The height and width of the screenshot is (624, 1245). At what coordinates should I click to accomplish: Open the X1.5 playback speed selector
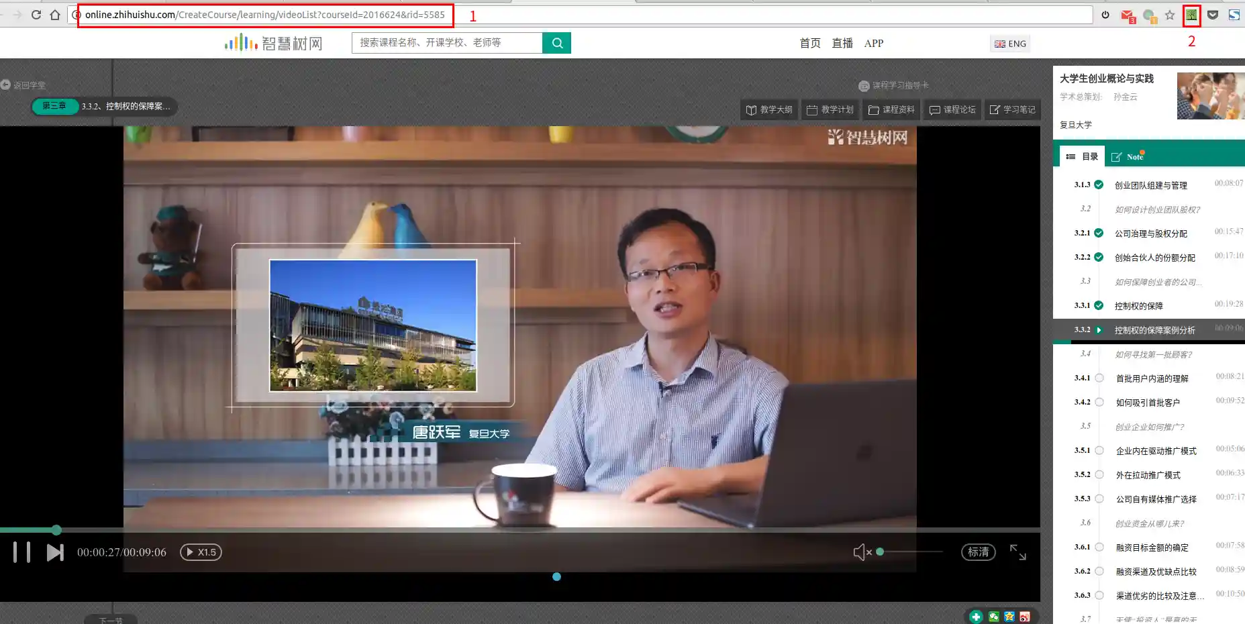pyautogui.click(x=201, y=552)
